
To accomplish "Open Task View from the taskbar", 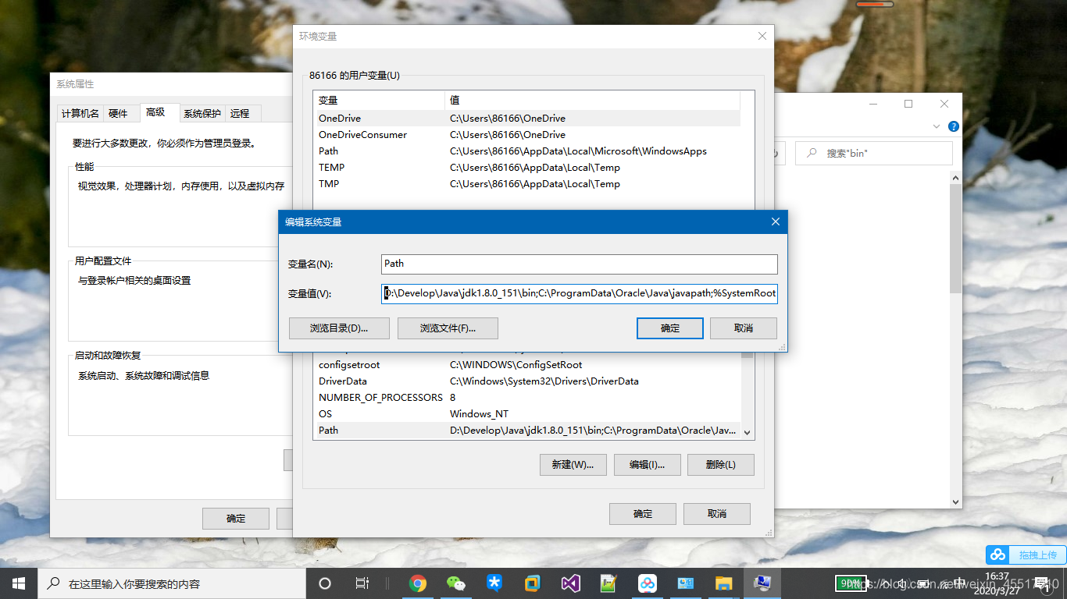I will pyautogui.click(x=362, y=583).
